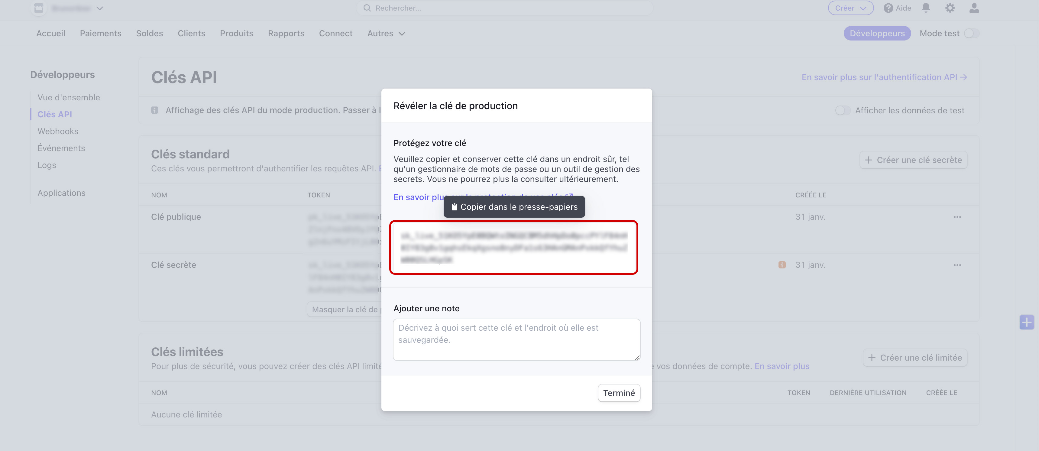Click the Terminé button
1039x451 pixels.
[618, 393]
